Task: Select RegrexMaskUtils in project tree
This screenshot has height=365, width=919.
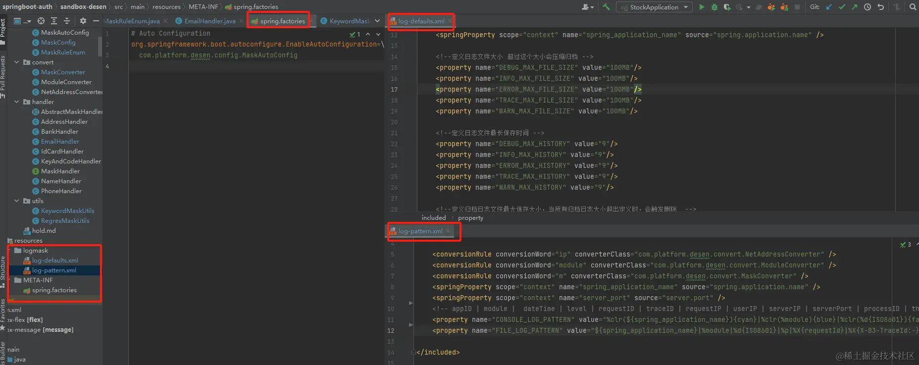Action: click(x=65, y=220)
